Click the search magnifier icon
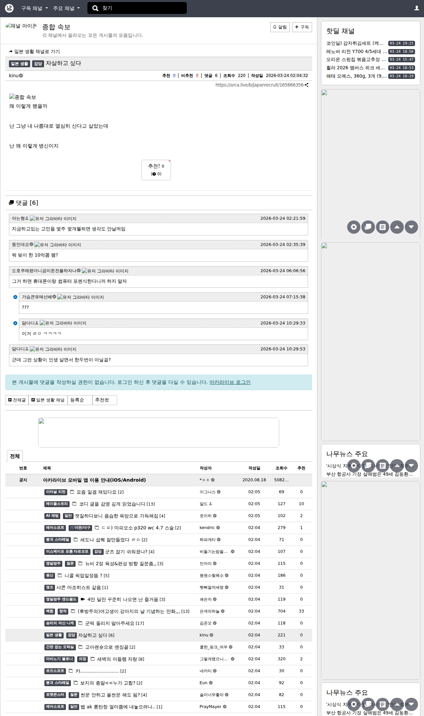Viewport: 424px width, 716px height. coord(95,8)
